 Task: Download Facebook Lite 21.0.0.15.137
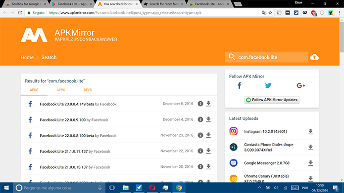click(x=208, y=166)
